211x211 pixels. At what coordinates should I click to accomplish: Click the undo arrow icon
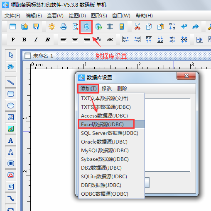point(184,26)
